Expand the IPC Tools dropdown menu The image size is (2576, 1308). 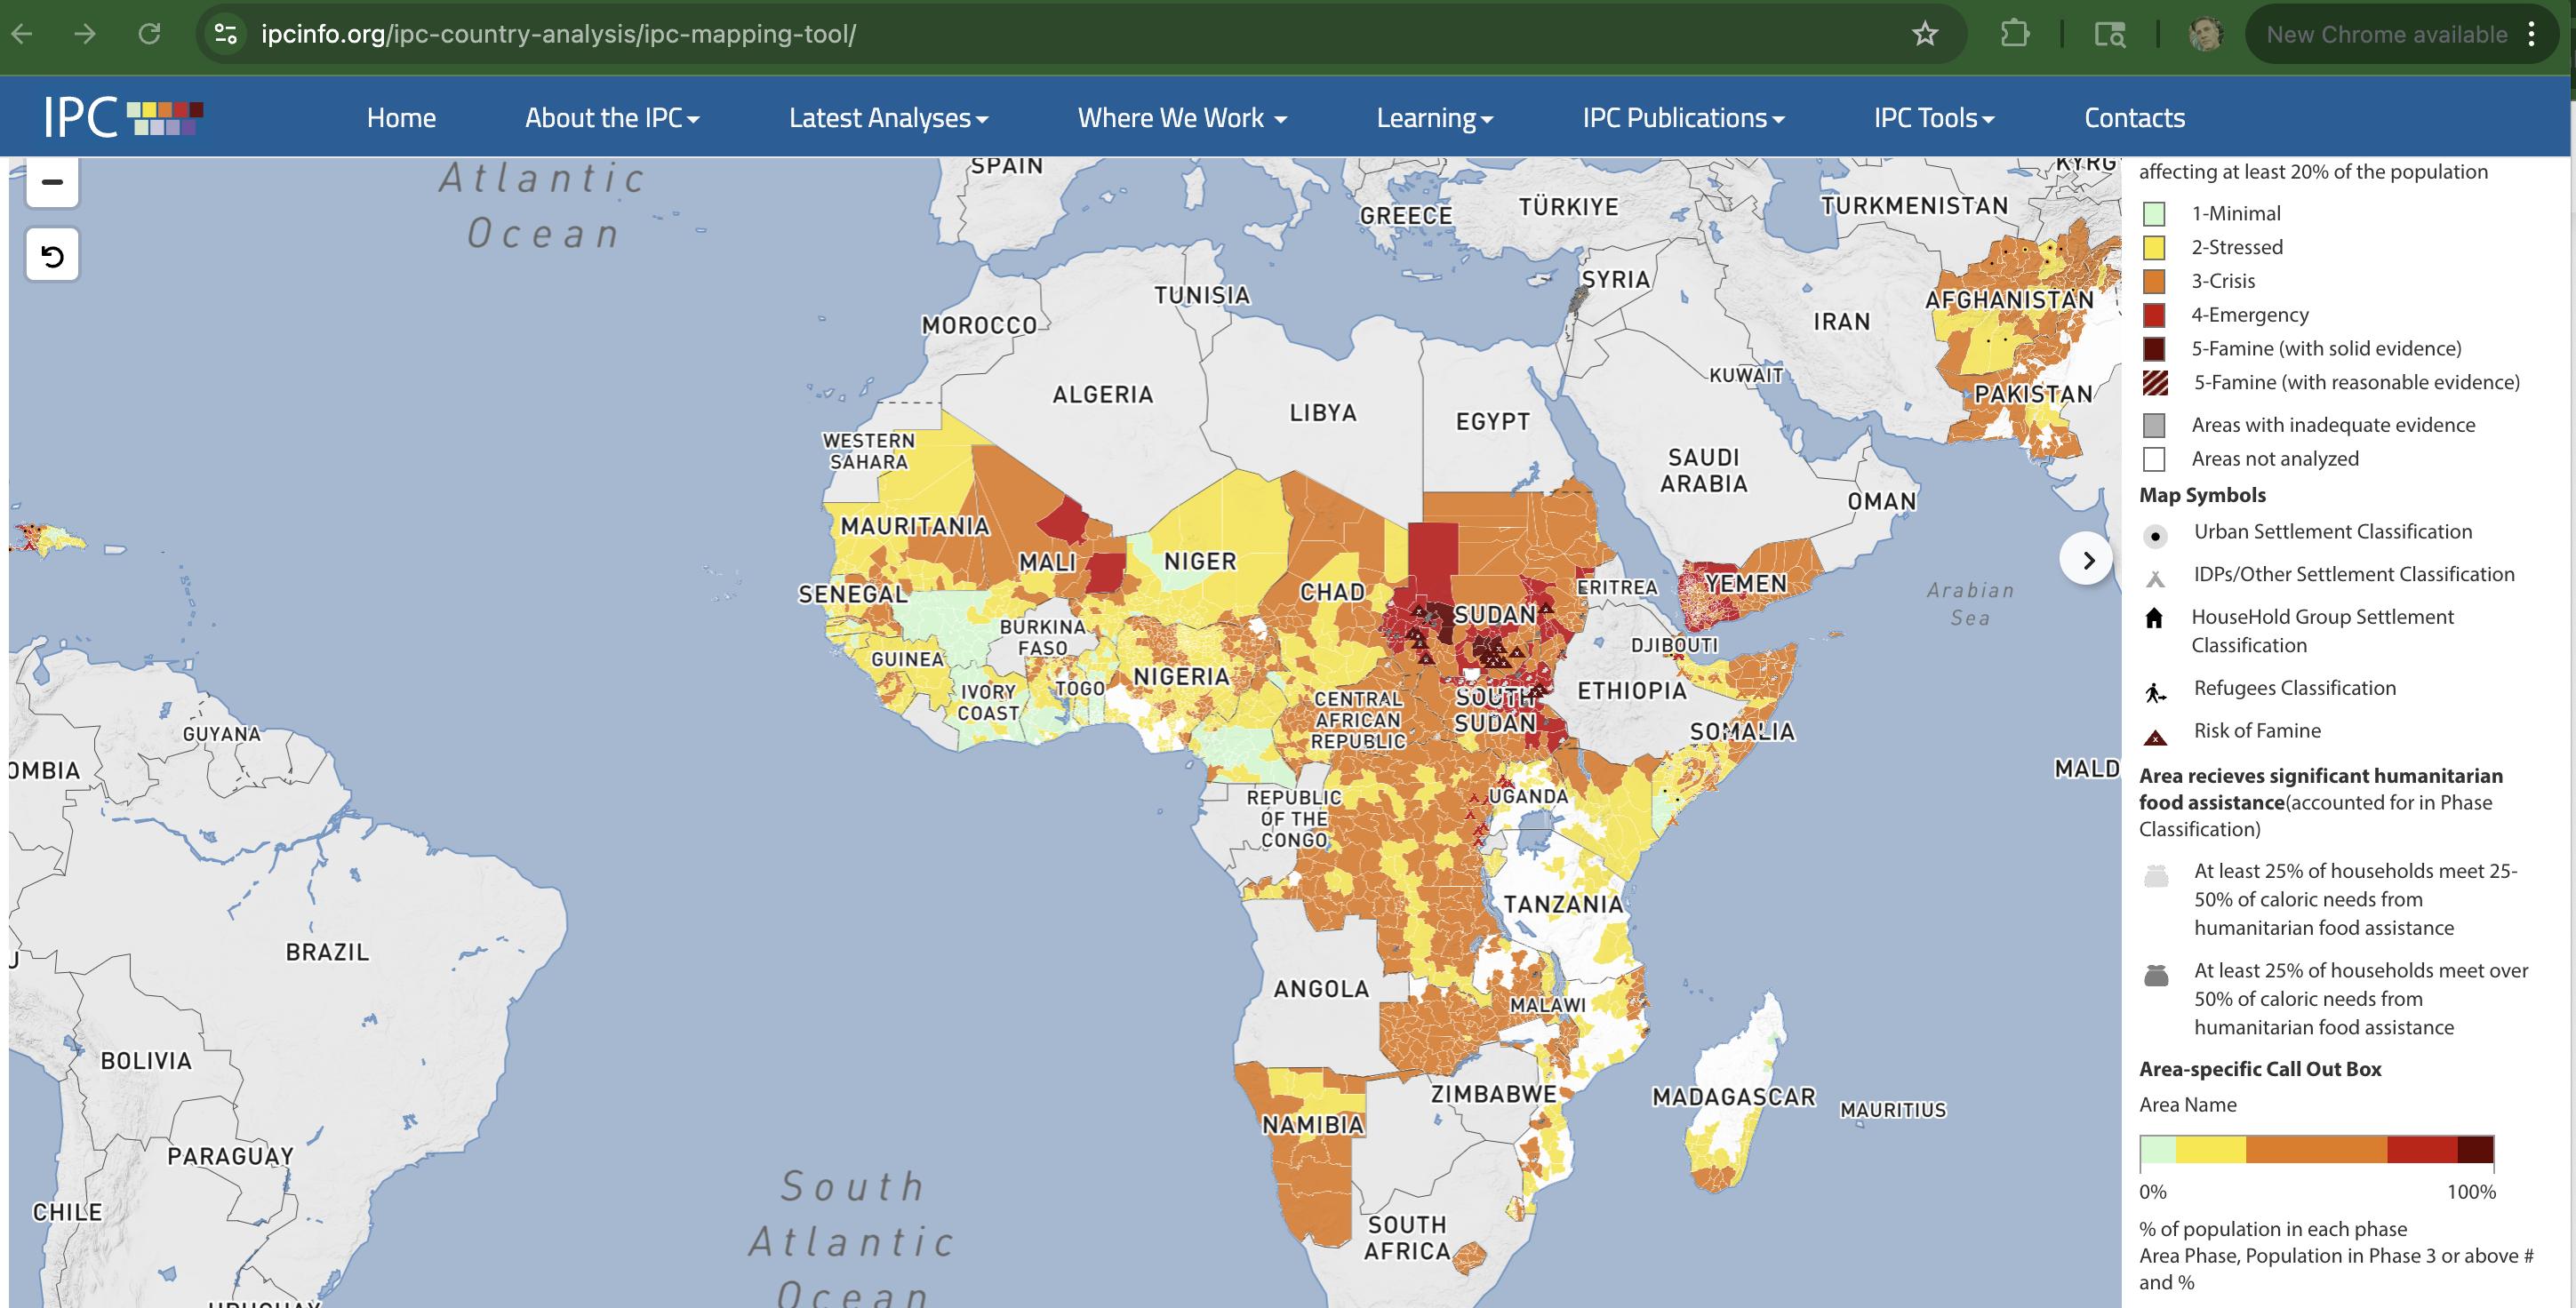1933,118
